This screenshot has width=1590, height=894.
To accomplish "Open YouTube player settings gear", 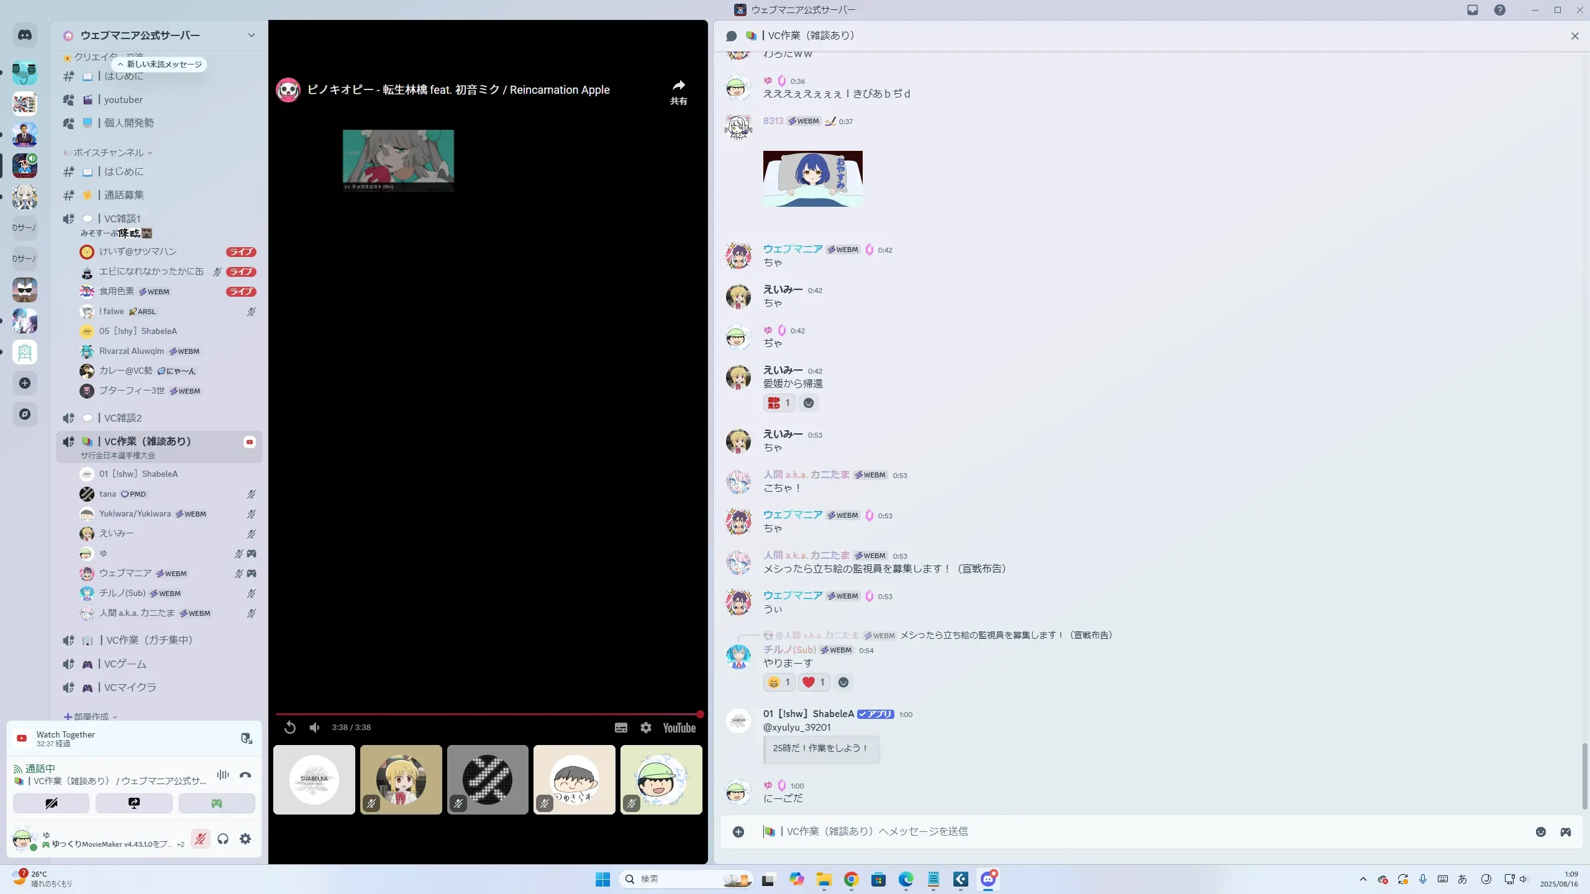I will (646, 728).
